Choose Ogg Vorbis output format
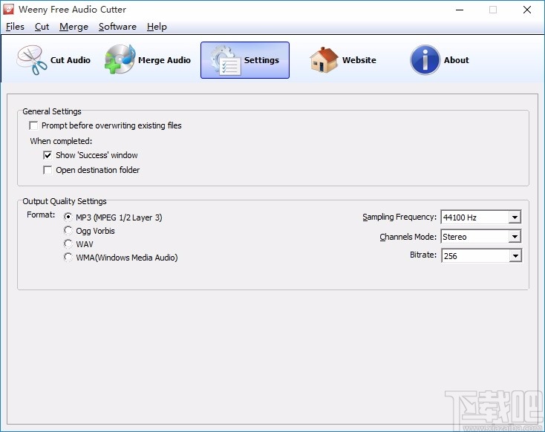This screenshot has width=545, height=432. coord(68,230)
